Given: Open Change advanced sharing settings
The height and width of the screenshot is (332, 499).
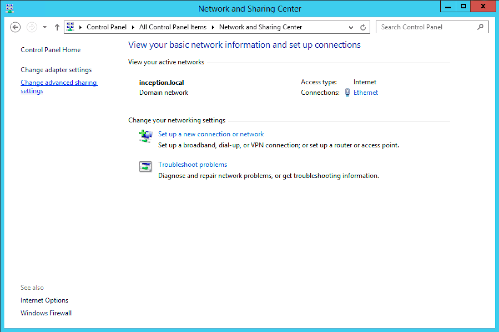Looking at the screenshot, I should coord(59,87).
